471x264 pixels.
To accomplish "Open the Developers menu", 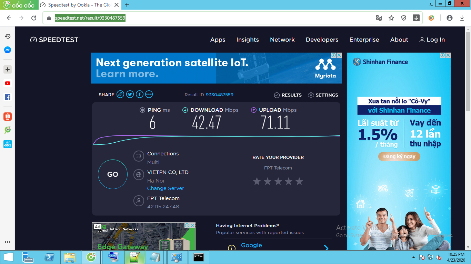I will pos(322,40).
